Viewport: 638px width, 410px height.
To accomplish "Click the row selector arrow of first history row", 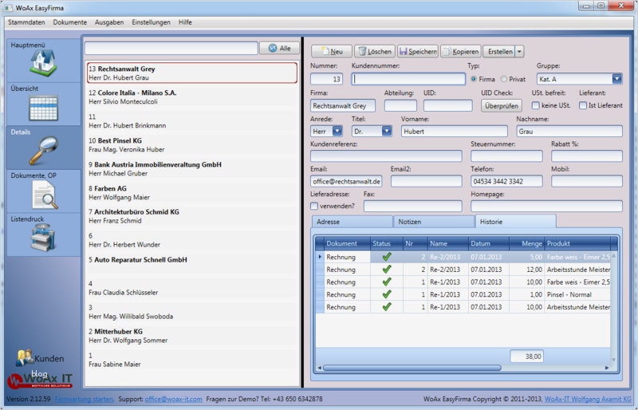I will click(x=320, y=257).
